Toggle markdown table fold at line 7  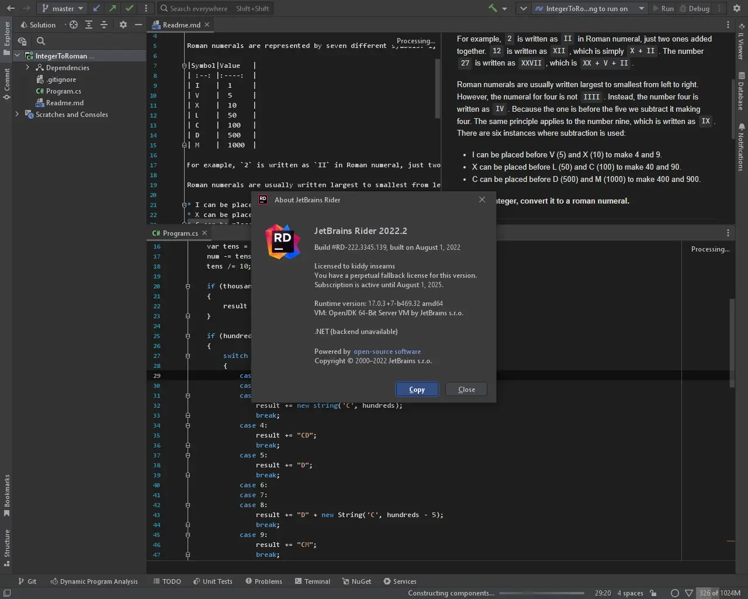point(184,66)
